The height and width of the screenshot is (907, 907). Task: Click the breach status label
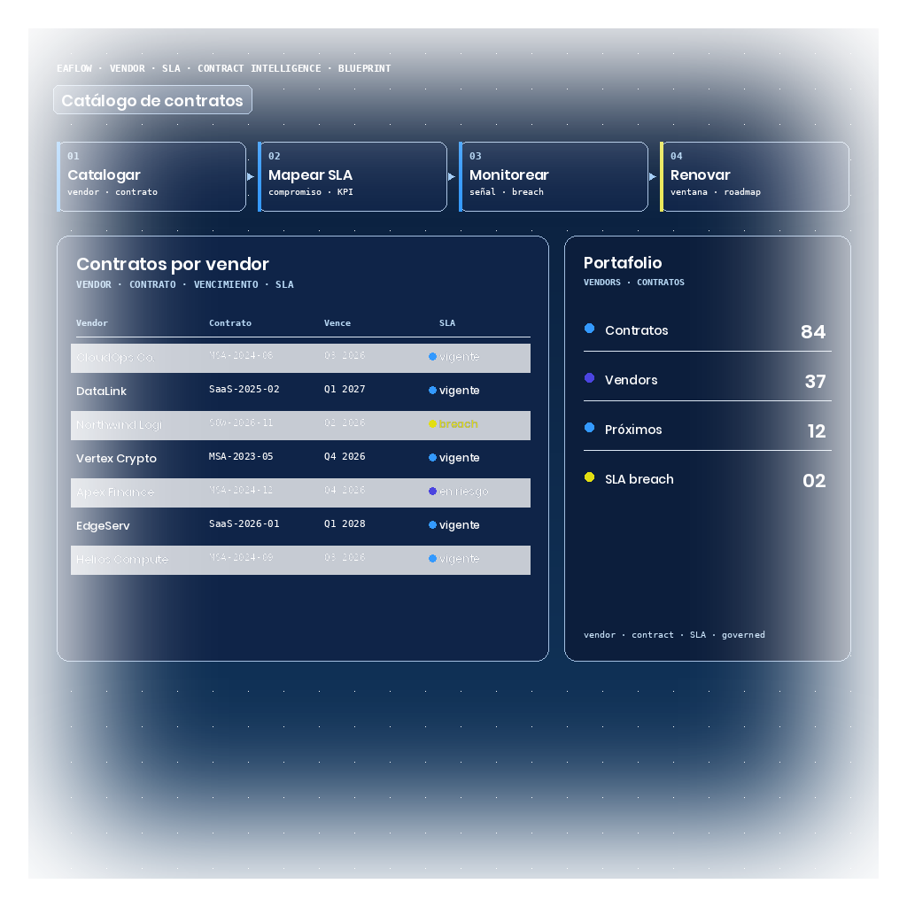458,424
